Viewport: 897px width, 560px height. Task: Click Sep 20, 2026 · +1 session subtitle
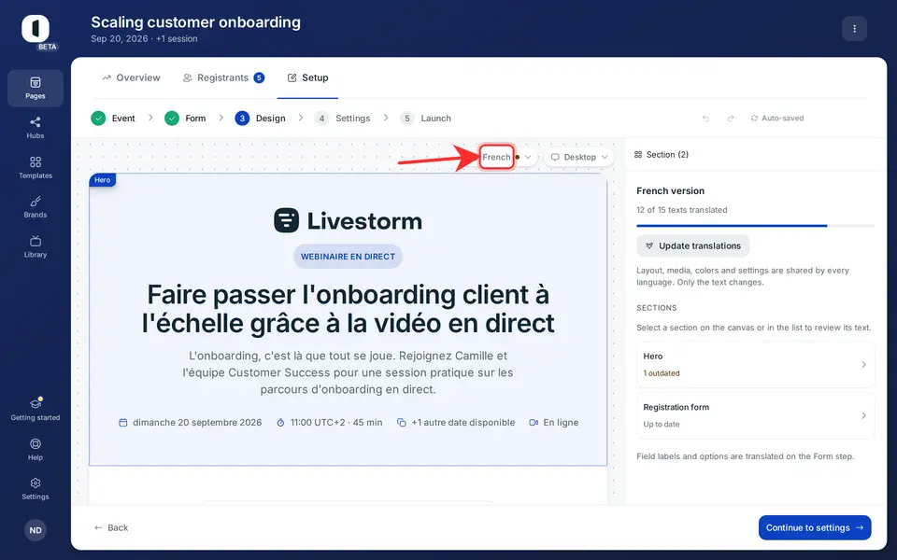[144, 39]
